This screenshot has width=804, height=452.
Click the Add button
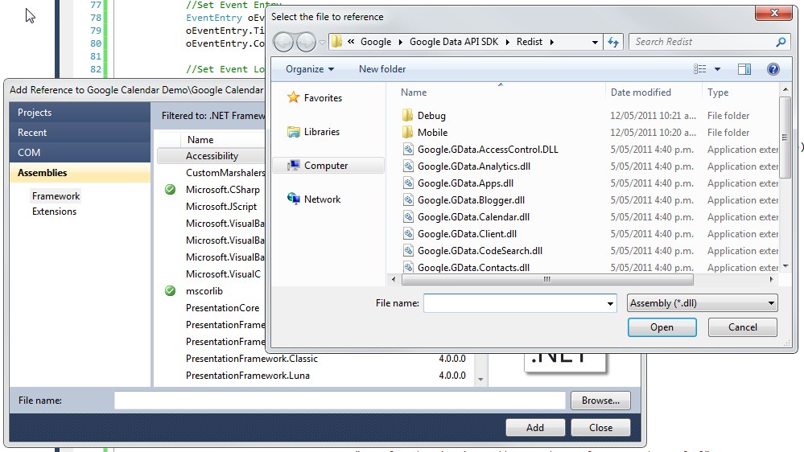point(535,427)
